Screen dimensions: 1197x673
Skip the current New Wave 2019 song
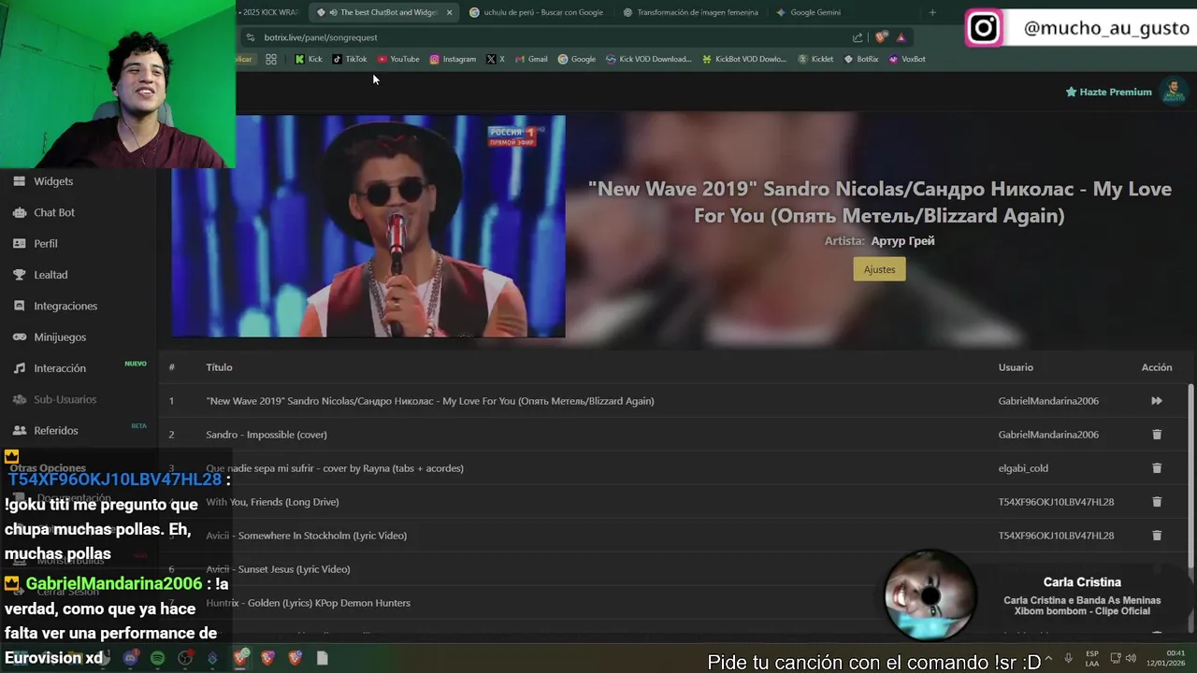coord(1157,401)
